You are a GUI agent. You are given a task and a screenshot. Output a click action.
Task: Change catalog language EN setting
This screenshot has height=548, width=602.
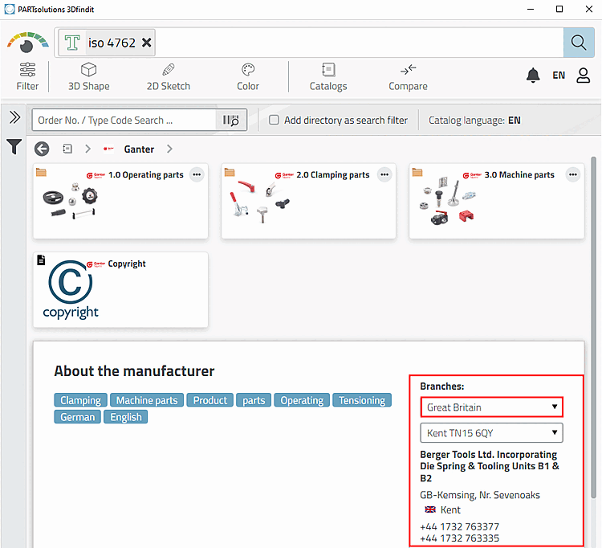[514, 121]
